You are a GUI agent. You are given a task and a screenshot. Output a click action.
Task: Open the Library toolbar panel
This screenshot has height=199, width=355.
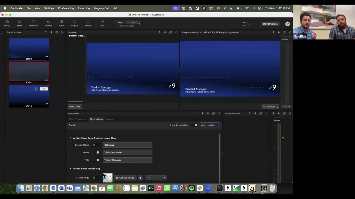pos(7,23)
